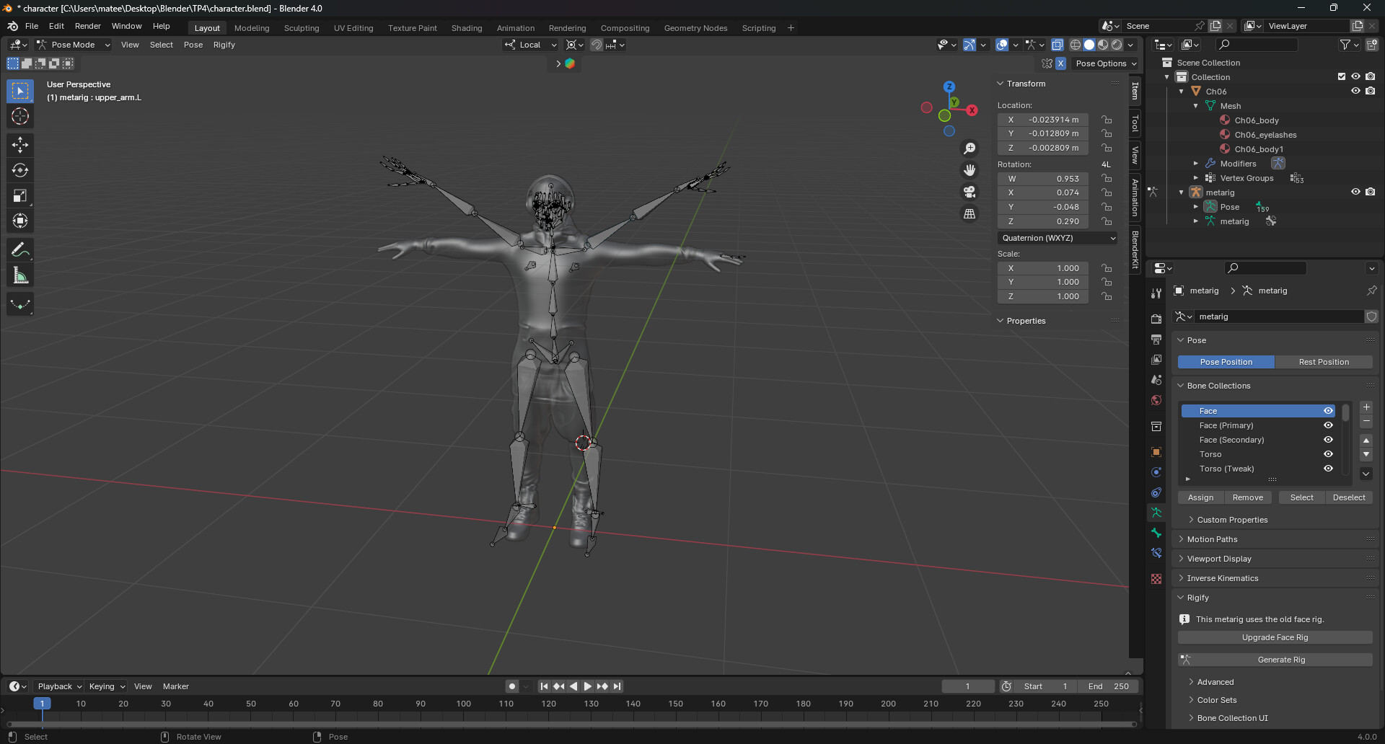Activate the Rotate tool
The height and width of the screenshot is (744, 1385).
[x=20, y=170]
